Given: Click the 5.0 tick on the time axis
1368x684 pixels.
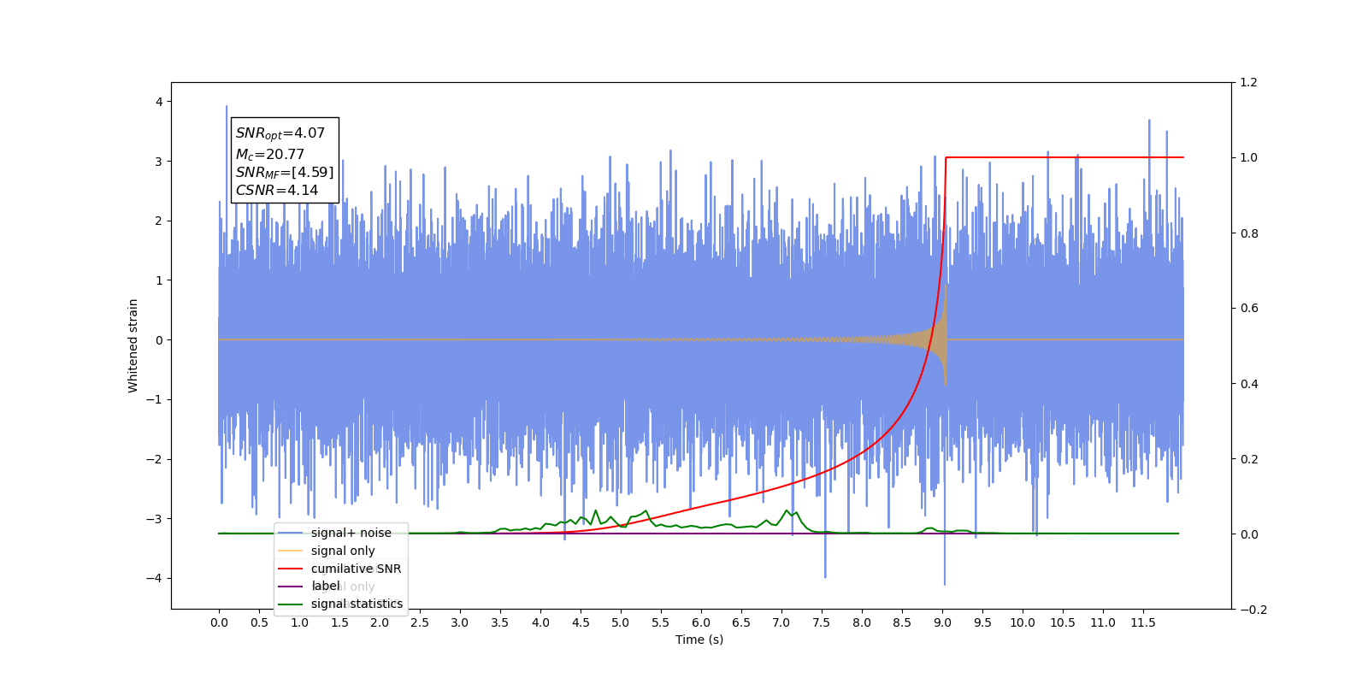Looking at the screenshot, I should [x=621, y=622].
